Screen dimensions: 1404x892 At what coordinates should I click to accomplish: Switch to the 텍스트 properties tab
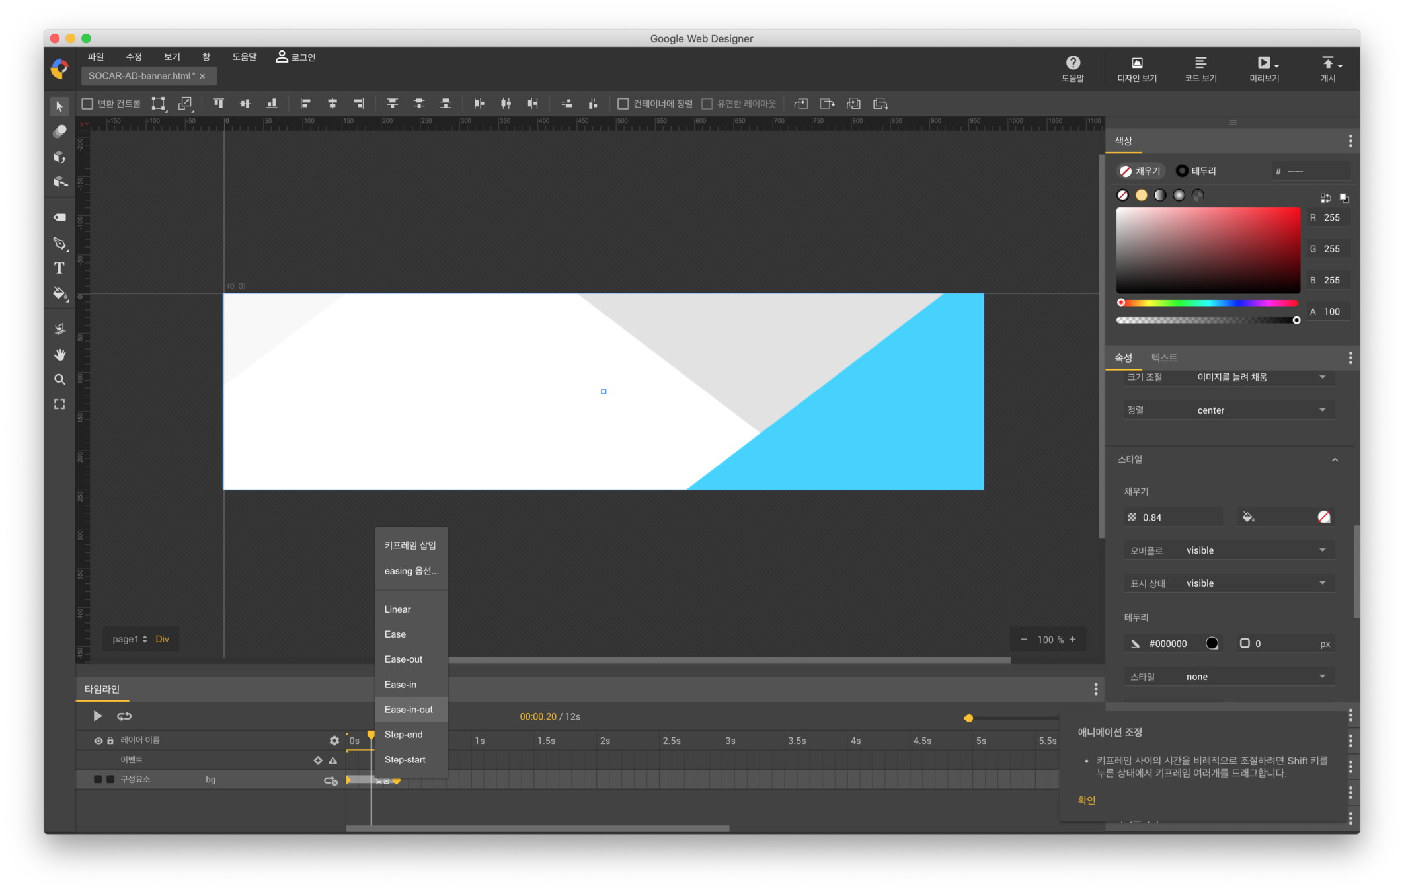(x=1163, y=357)
